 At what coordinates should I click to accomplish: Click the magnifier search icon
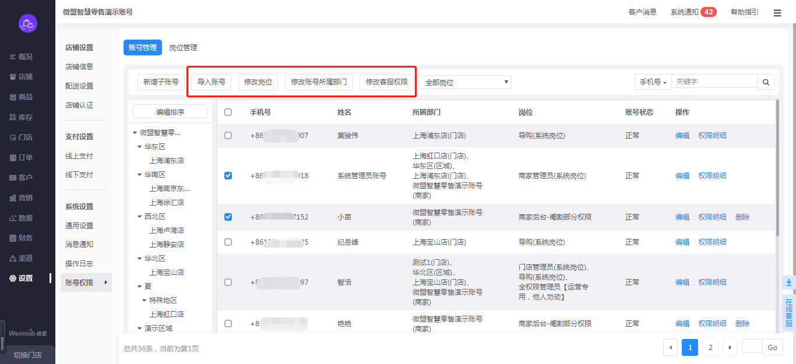[x=766, y=82]
